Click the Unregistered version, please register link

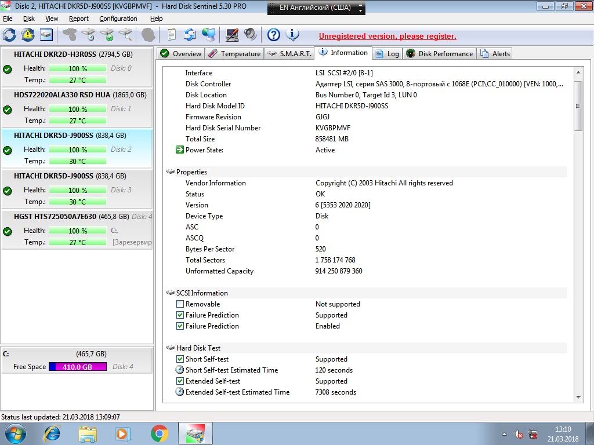pyautogui.click(x=387, y=37)
